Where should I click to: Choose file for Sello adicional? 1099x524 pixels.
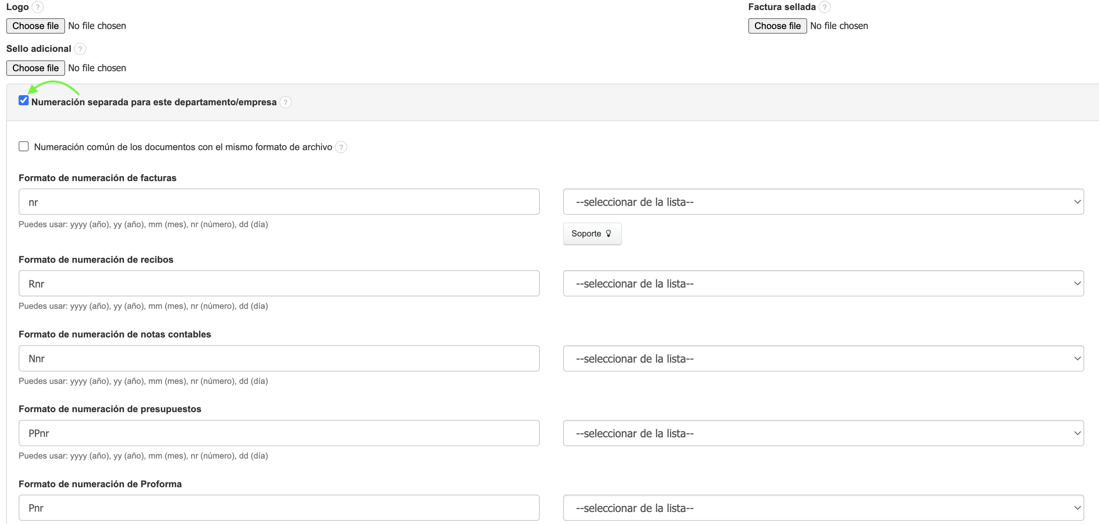click(x=35, y=68)
